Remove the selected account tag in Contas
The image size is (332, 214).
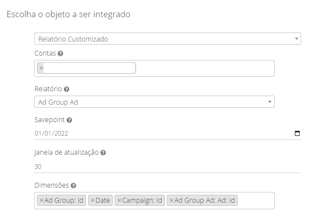(x=42, y=68)
